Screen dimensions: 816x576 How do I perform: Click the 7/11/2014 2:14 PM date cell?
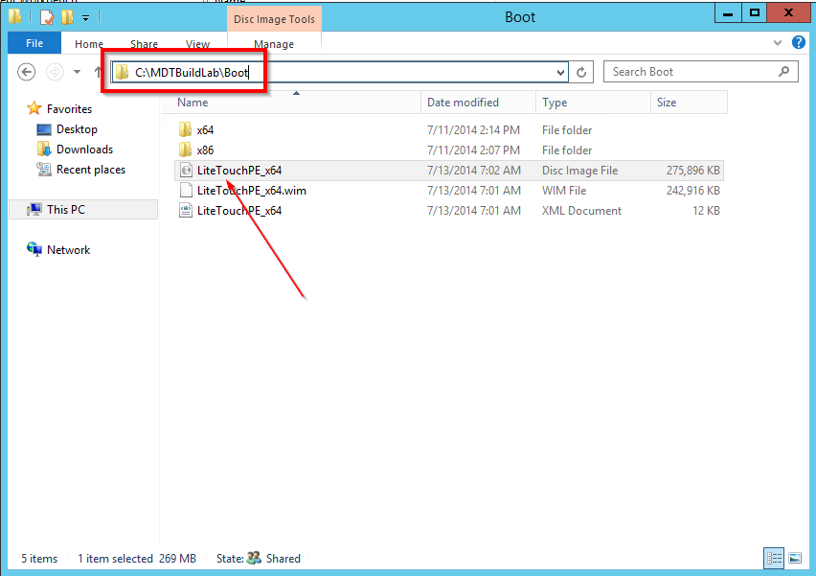[473, 130]
